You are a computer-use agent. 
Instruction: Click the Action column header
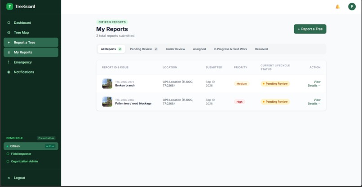(315, 68)
